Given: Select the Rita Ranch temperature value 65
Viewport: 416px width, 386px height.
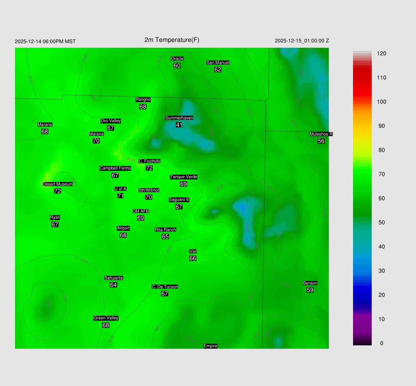Looking at the screenshot, I should coord(165,236).
